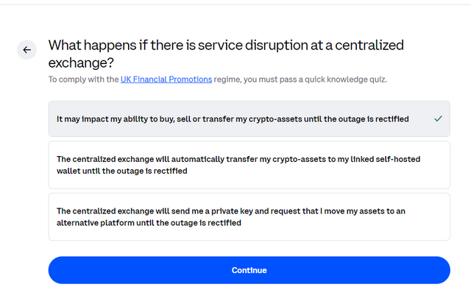Return to the previous quiz question

click(x=27, y=50)
